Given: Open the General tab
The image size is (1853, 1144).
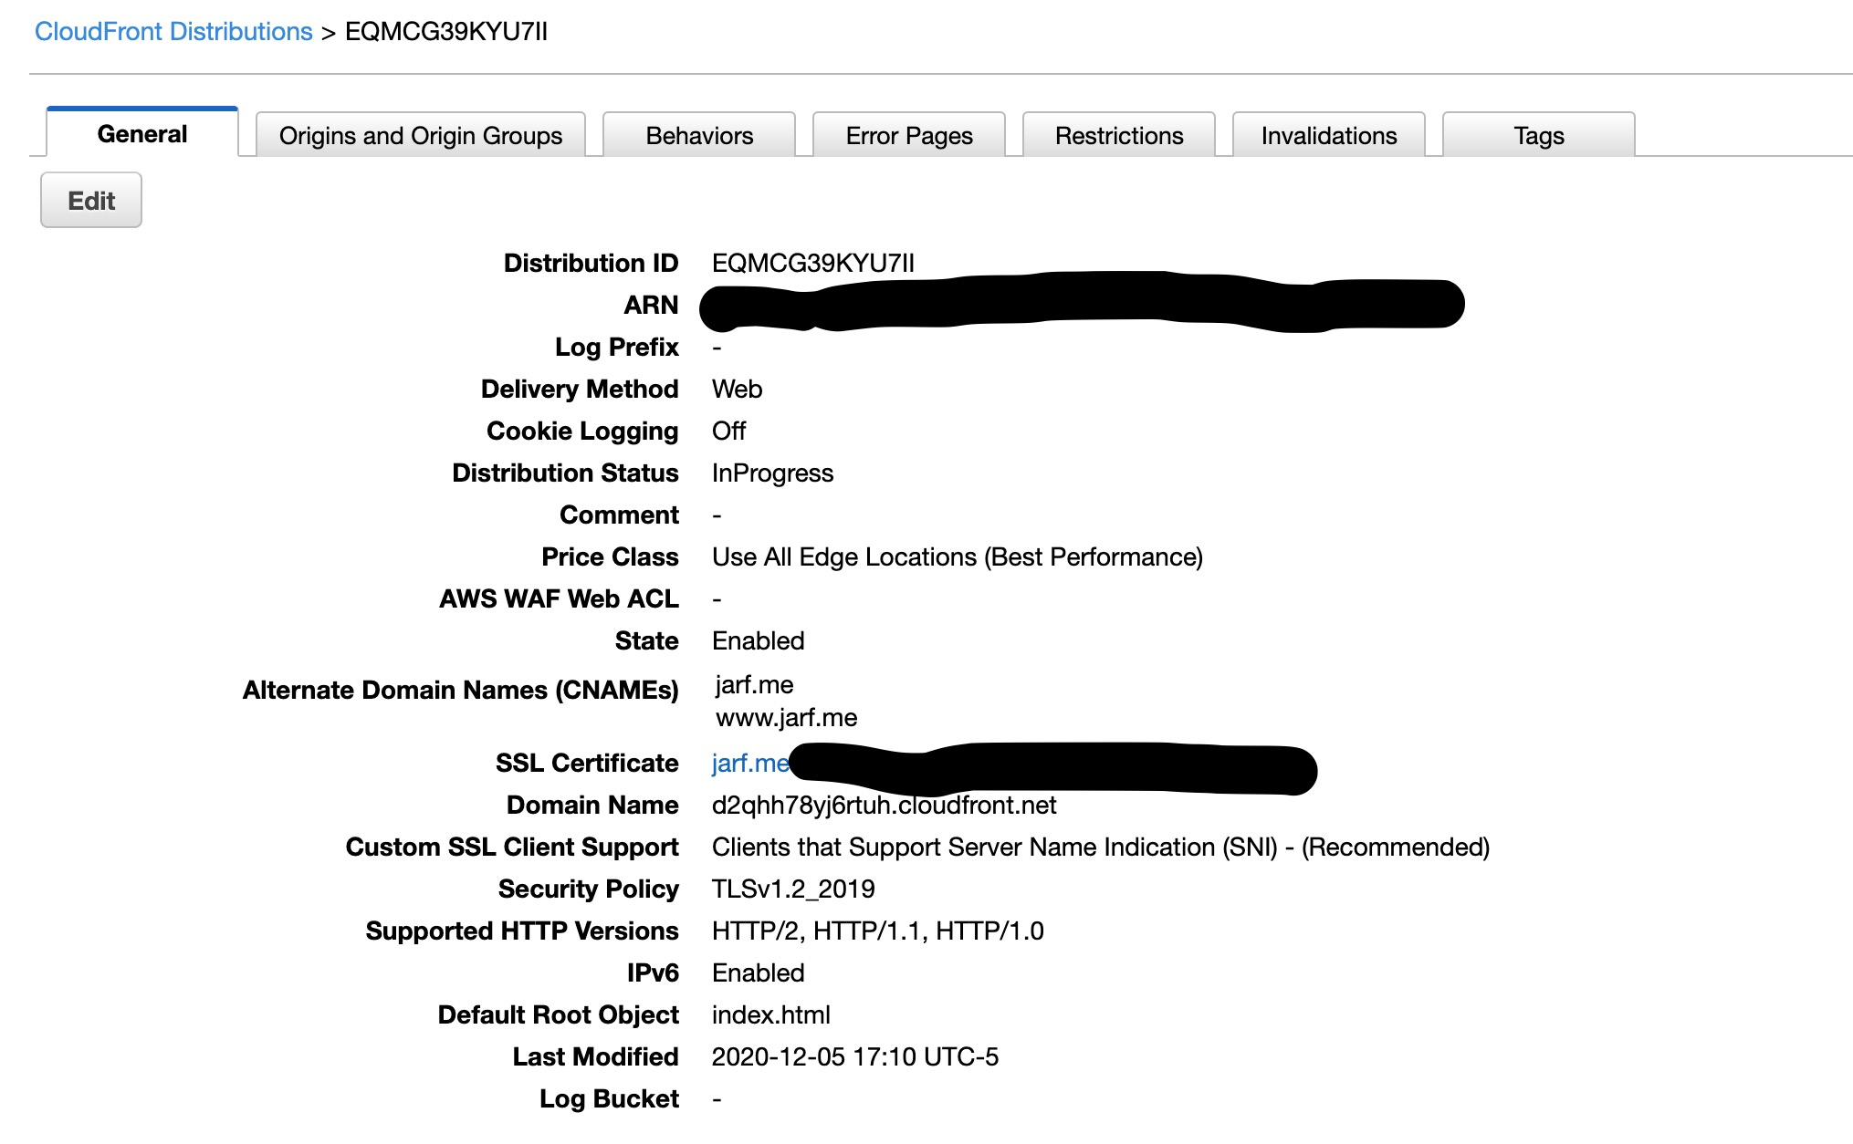Looking at the screenshot, I should click(142, 134).
